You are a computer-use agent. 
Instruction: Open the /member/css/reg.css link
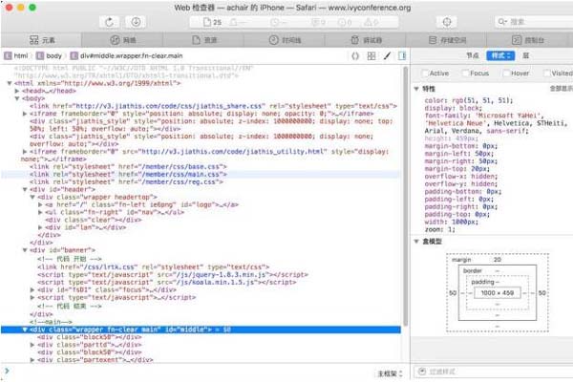tap(180, 181)
